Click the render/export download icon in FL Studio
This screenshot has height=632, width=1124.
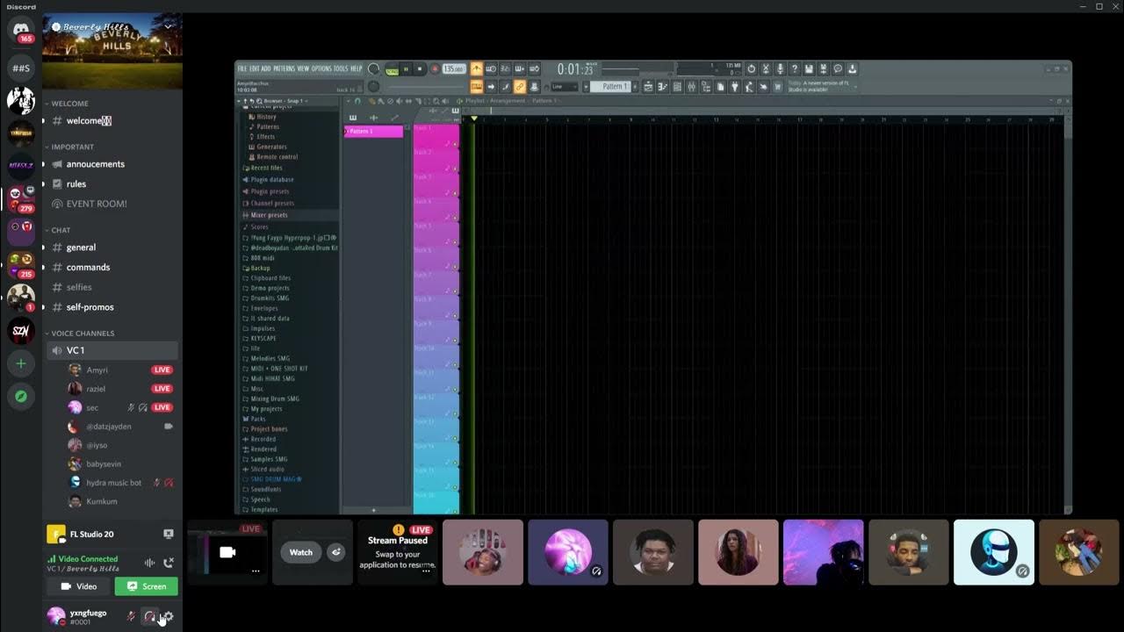click(x=852, y=68)
